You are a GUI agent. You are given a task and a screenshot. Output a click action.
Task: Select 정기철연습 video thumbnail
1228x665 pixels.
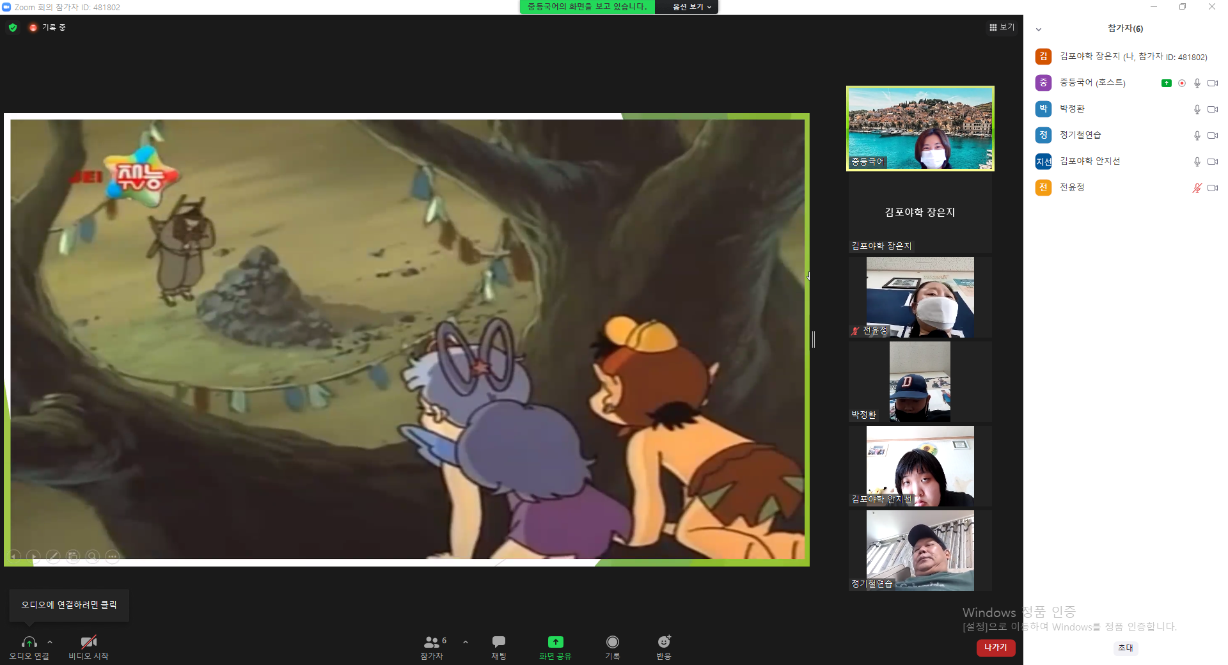(920, 551)
